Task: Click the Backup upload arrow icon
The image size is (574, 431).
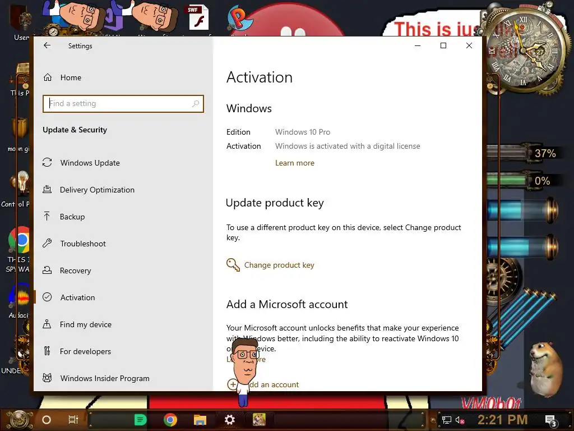Action: pyautogui.click(x=47, y=216)
